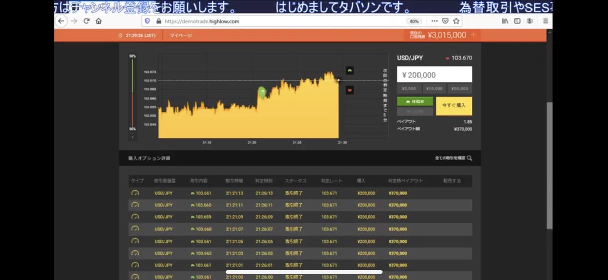
Task: Open 全ての取引を確認 search link
Action: coord(453,158)
